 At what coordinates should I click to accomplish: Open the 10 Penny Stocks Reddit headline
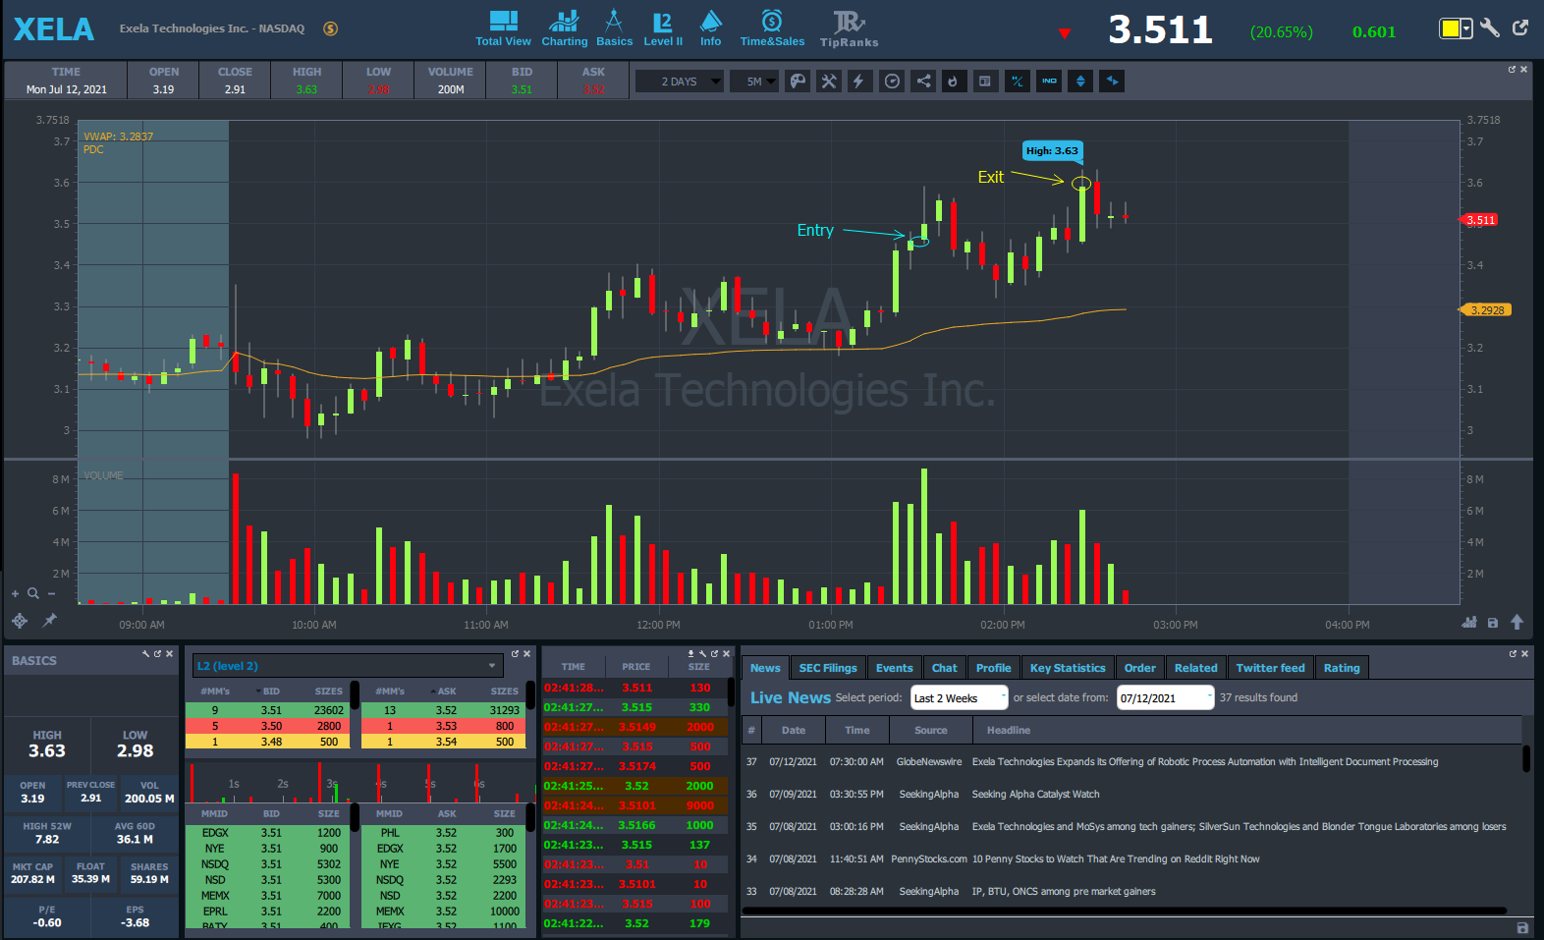pyautogui.click(x=1116, y=859)
